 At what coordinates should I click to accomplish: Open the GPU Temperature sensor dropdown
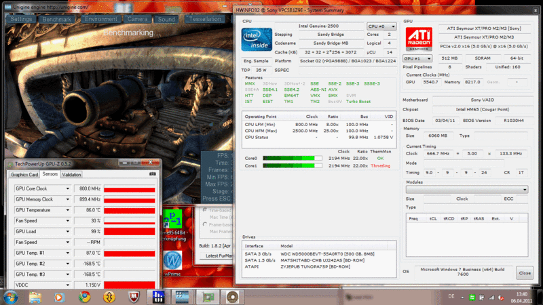coord(67,210)
